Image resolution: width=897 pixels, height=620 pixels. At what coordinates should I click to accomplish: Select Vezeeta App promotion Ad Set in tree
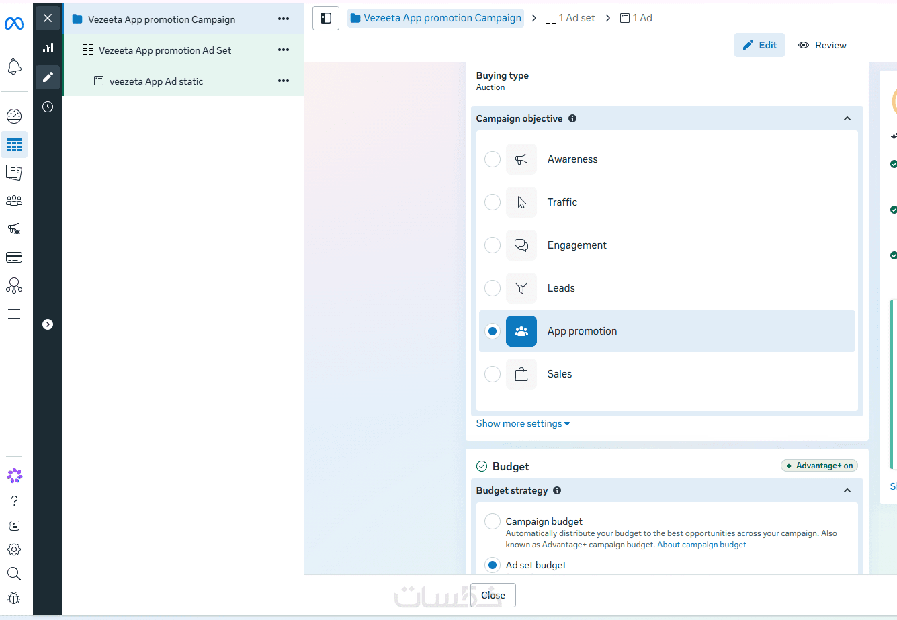(165, 50)
